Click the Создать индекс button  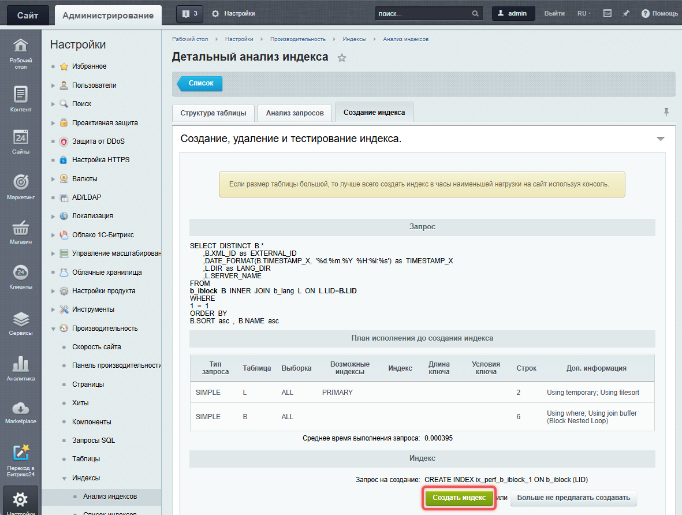[x=459, y=498]
